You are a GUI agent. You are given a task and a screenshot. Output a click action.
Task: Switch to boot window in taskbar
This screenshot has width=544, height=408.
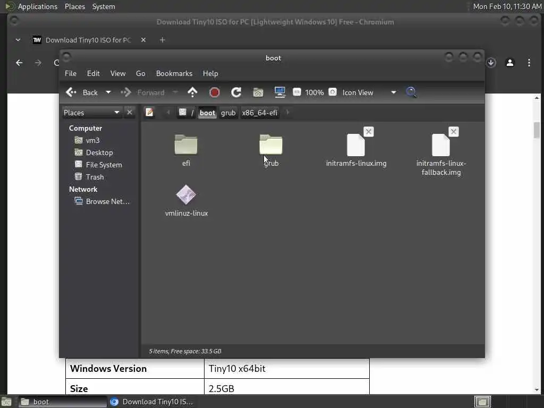tap(63, 402)
